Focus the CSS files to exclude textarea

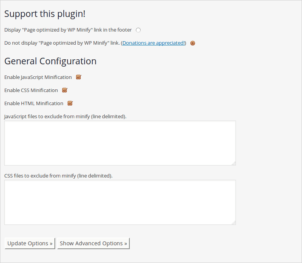coord(120,202)
